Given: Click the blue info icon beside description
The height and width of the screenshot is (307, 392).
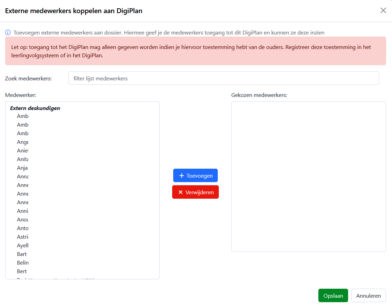Looking at the screenshot, I should pyautogui.click(x=8, y=33).
